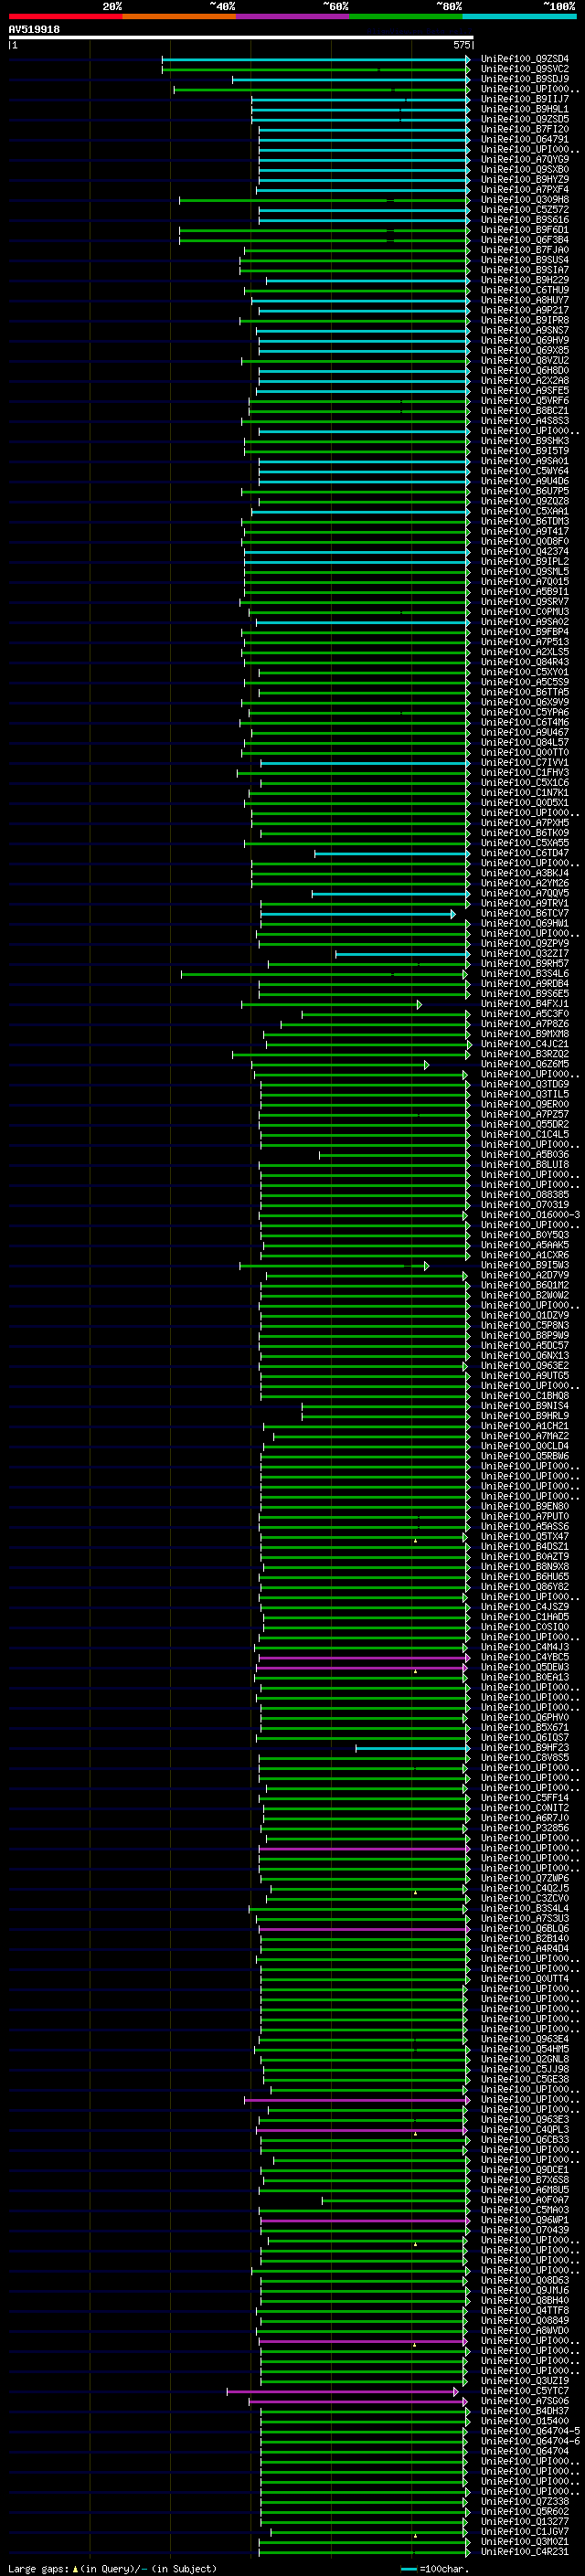Open hit UniRef100_Q9ZSD4
The width and height of the screenshot is (585, 2576).
(524, 59)
